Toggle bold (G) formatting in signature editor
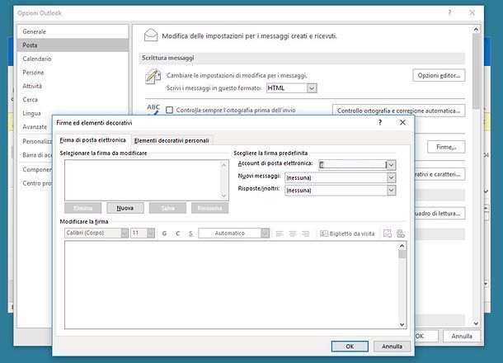Screen dimensions: 503x363 (x=164, y=233)
